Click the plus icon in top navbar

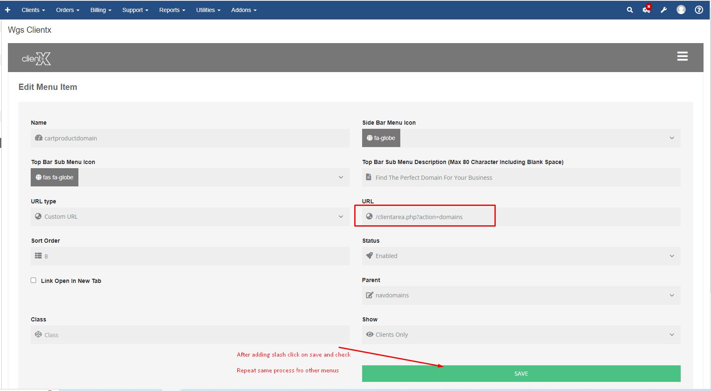7,10
